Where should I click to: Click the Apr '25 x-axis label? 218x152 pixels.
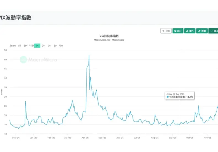[x=85, y=138]
